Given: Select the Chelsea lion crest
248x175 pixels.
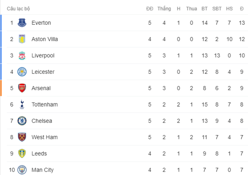Looking at the screenshot, I should click(22, 121).
